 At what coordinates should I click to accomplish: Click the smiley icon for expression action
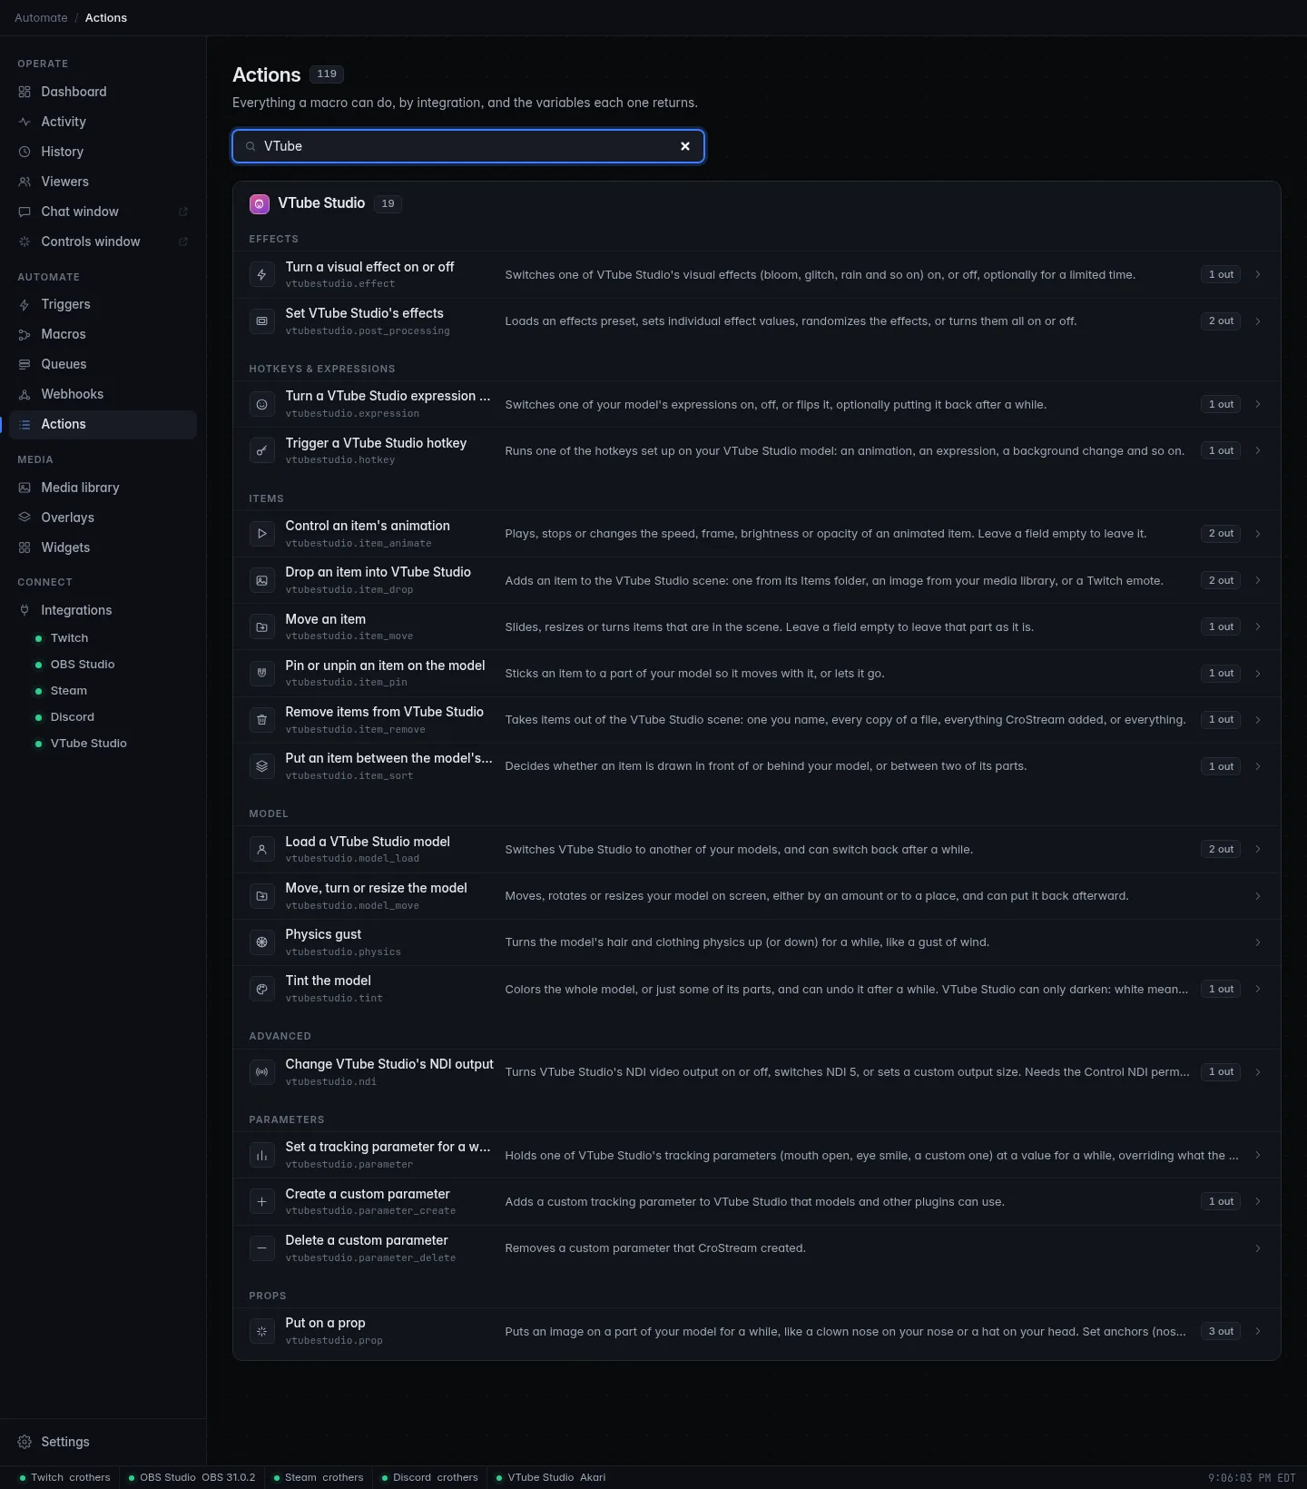click(x=261, y=404)
